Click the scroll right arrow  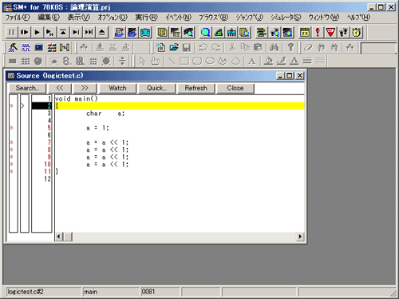click(x=300, y=237)
